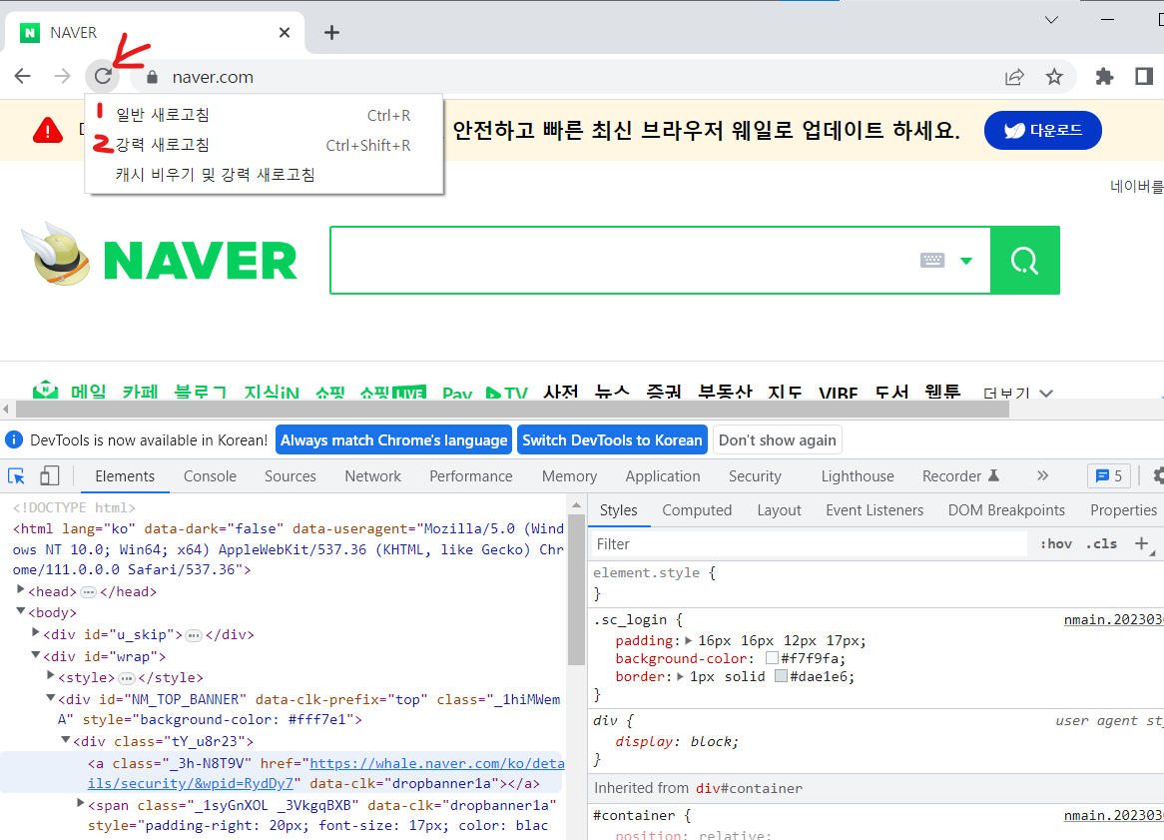This screenshot has width=1164, height=840.
Task: Click the lock icon beside naver.com
Action: [152, 77]
